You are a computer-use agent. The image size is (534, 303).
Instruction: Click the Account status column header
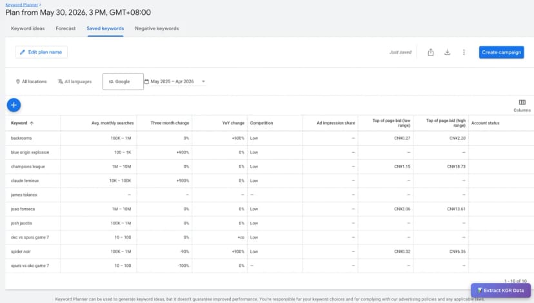coord(485,123)
